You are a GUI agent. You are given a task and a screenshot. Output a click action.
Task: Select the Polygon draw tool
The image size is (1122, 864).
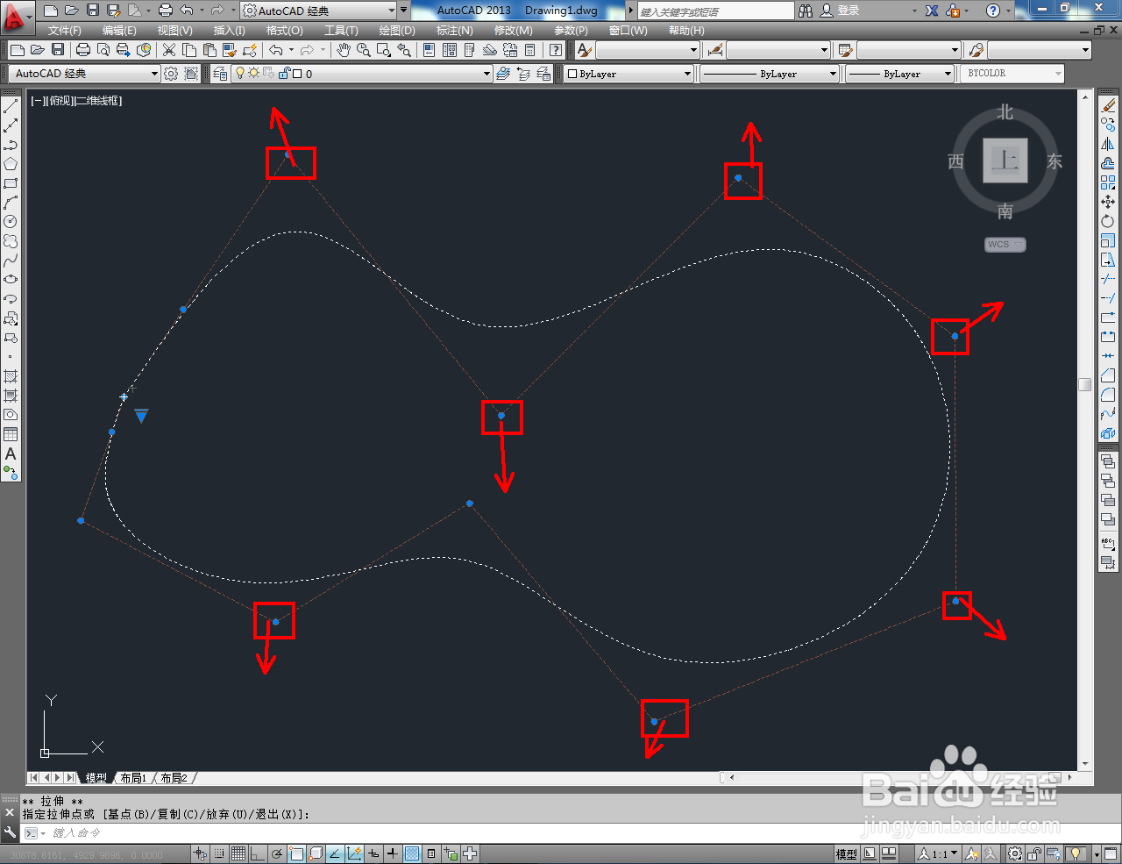point(11,164)
